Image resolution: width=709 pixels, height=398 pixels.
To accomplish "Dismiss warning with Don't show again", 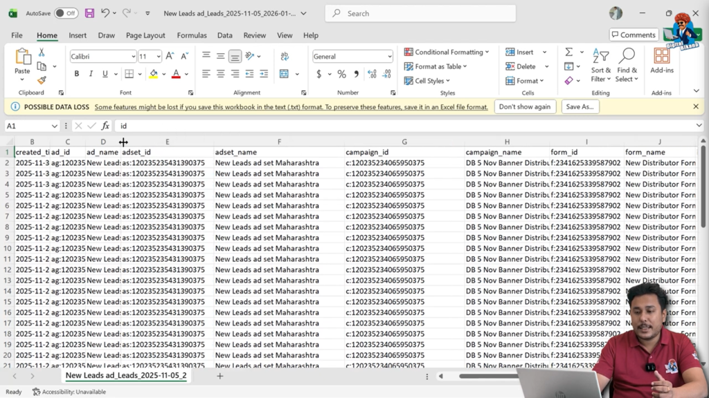I will pyautogui.click(x=525, y=106).
